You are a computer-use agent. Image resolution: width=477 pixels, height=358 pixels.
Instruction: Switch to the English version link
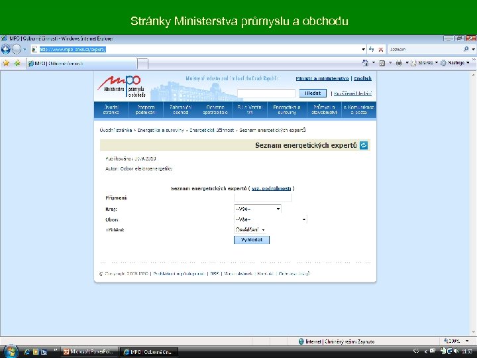point(362,78)
